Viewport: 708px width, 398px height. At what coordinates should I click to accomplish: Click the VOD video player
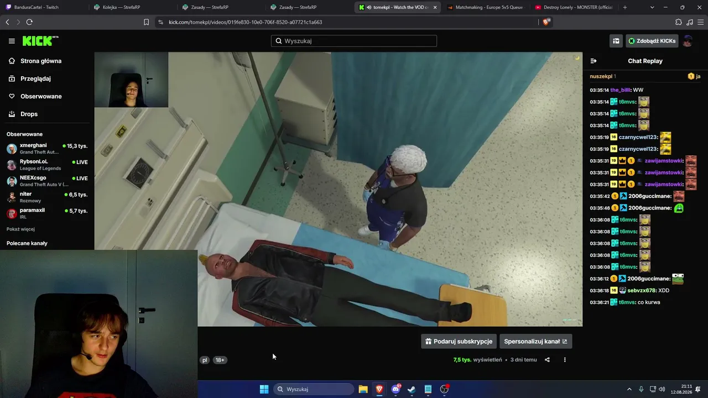338,189
